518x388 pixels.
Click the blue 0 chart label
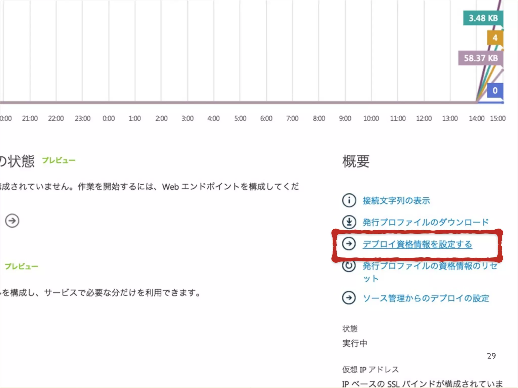[x=495, y=90]
